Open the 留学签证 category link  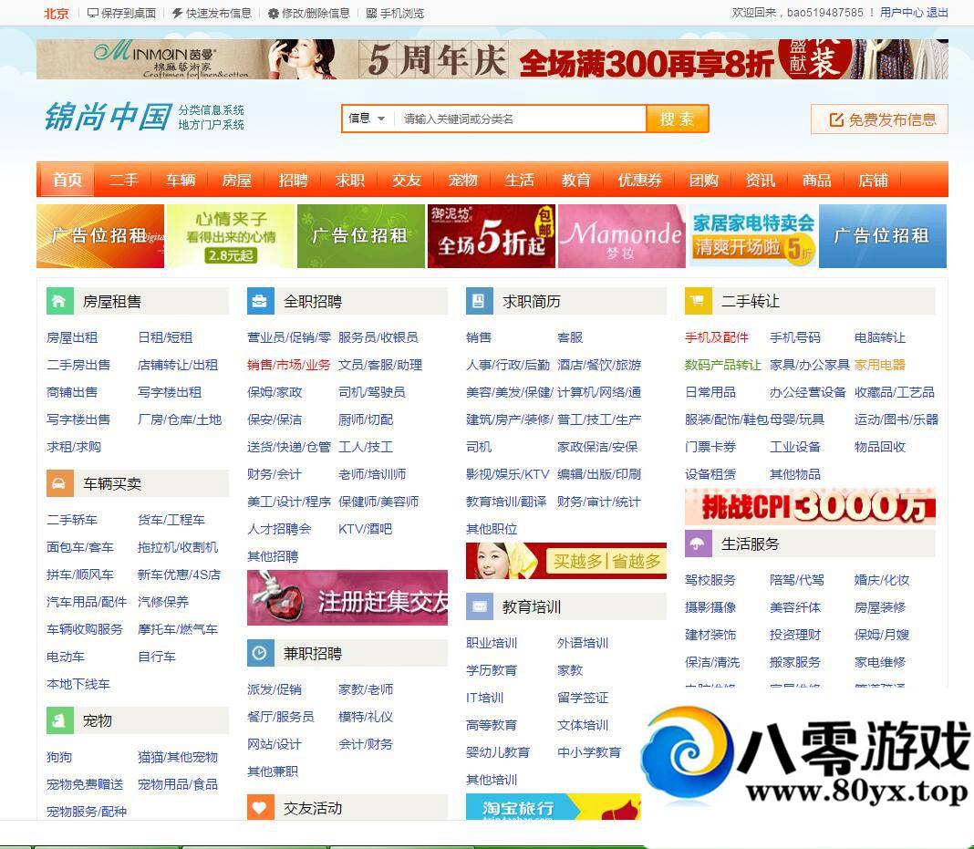(583, 698)
